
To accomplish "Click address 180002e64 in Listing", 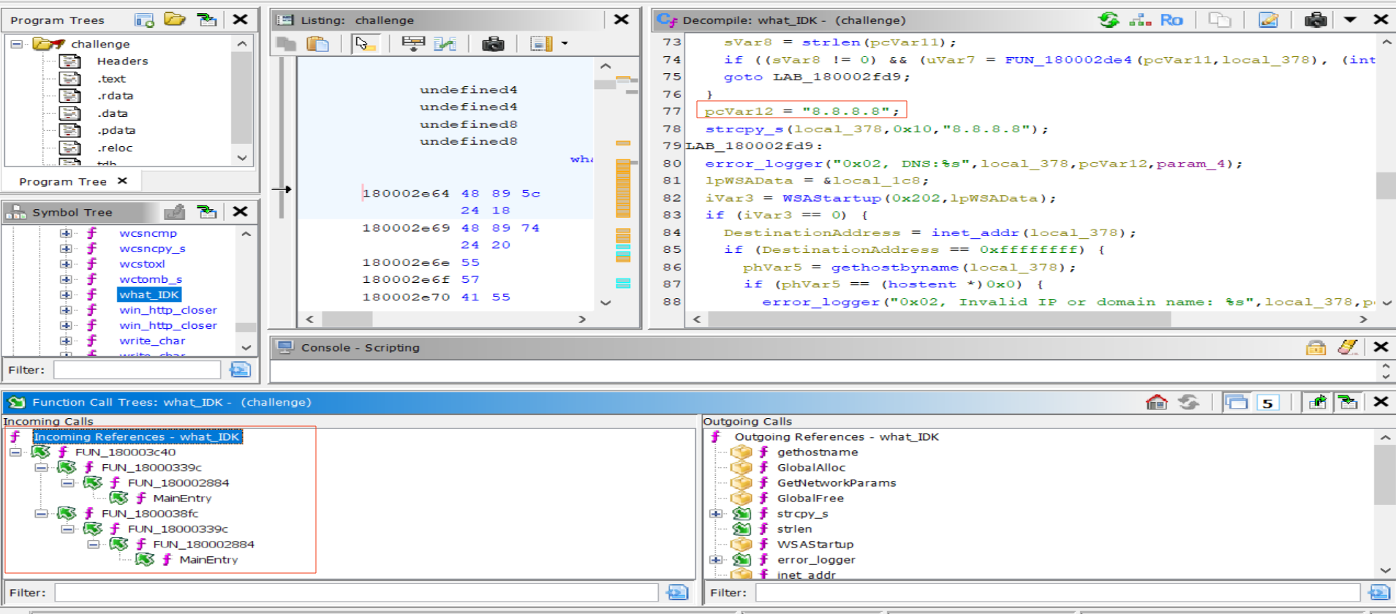I will click(406, 194).
